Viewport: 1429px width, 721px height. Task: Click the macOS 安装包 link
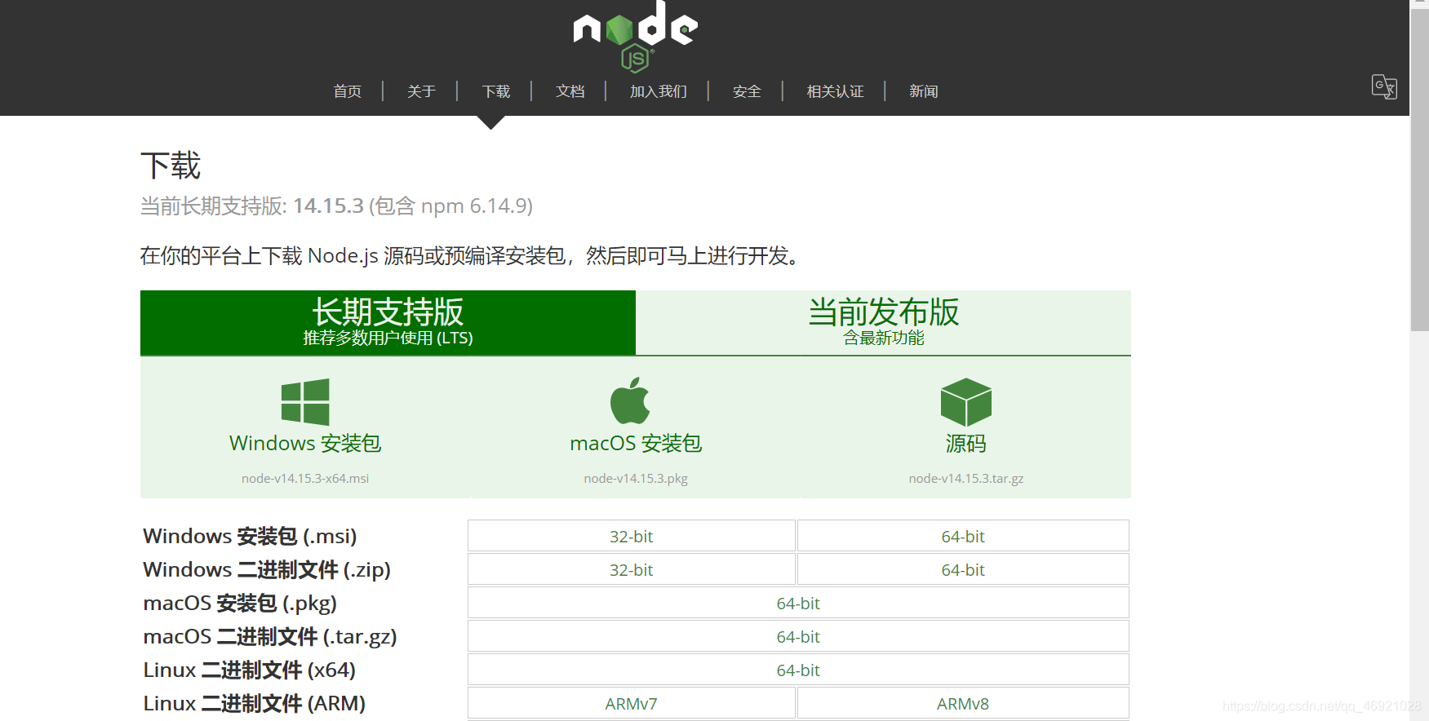(x=636, y=443)
